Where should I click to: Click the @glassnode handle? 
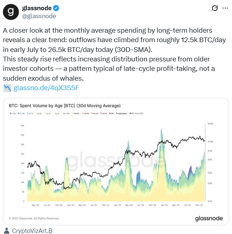click(x=39, y=16)
